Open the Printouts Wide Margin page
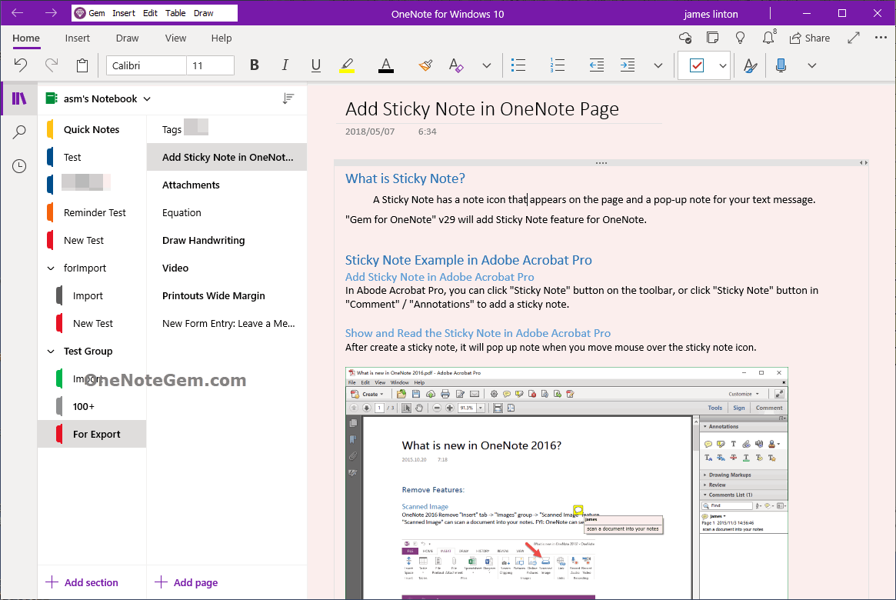The height and width of the screenshot is (600, 896). click(227, 296)
